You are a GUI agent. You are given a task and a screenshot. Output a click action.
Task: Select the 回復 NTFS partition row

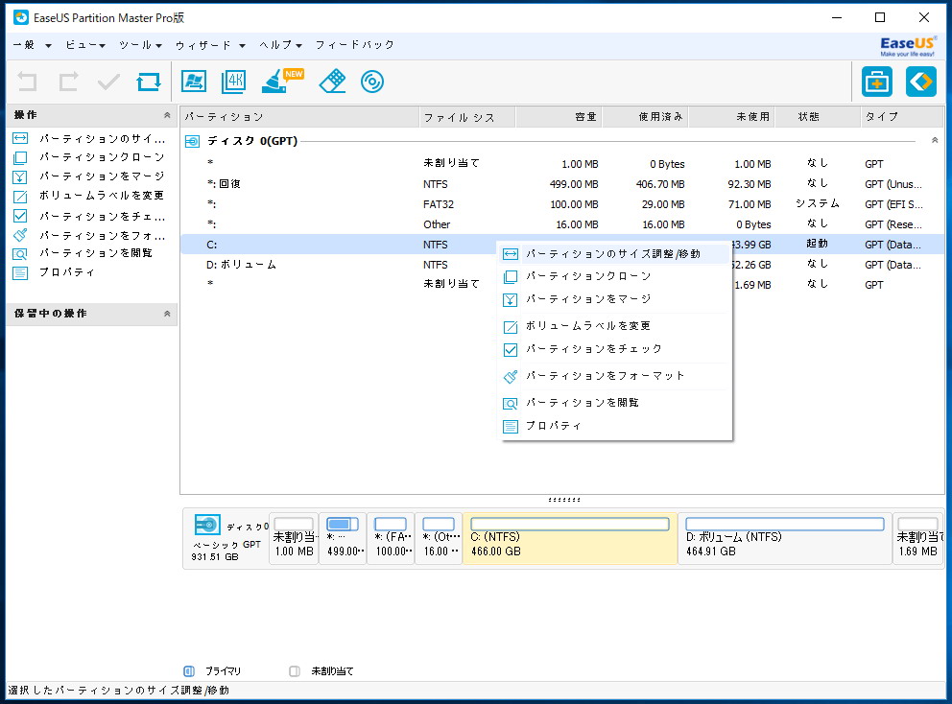point(562,184)
